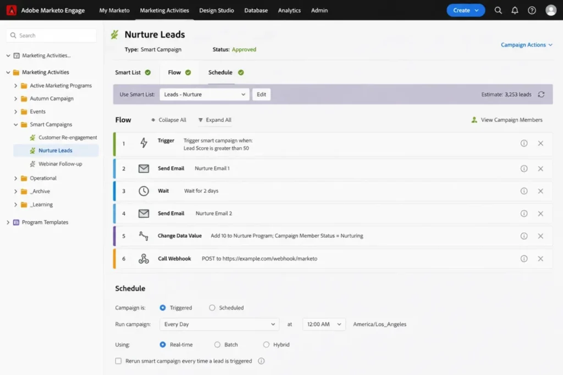This screenshot has width=563, height=375.
Task: Click in the sidebar Search field
Action: (51, 36)
